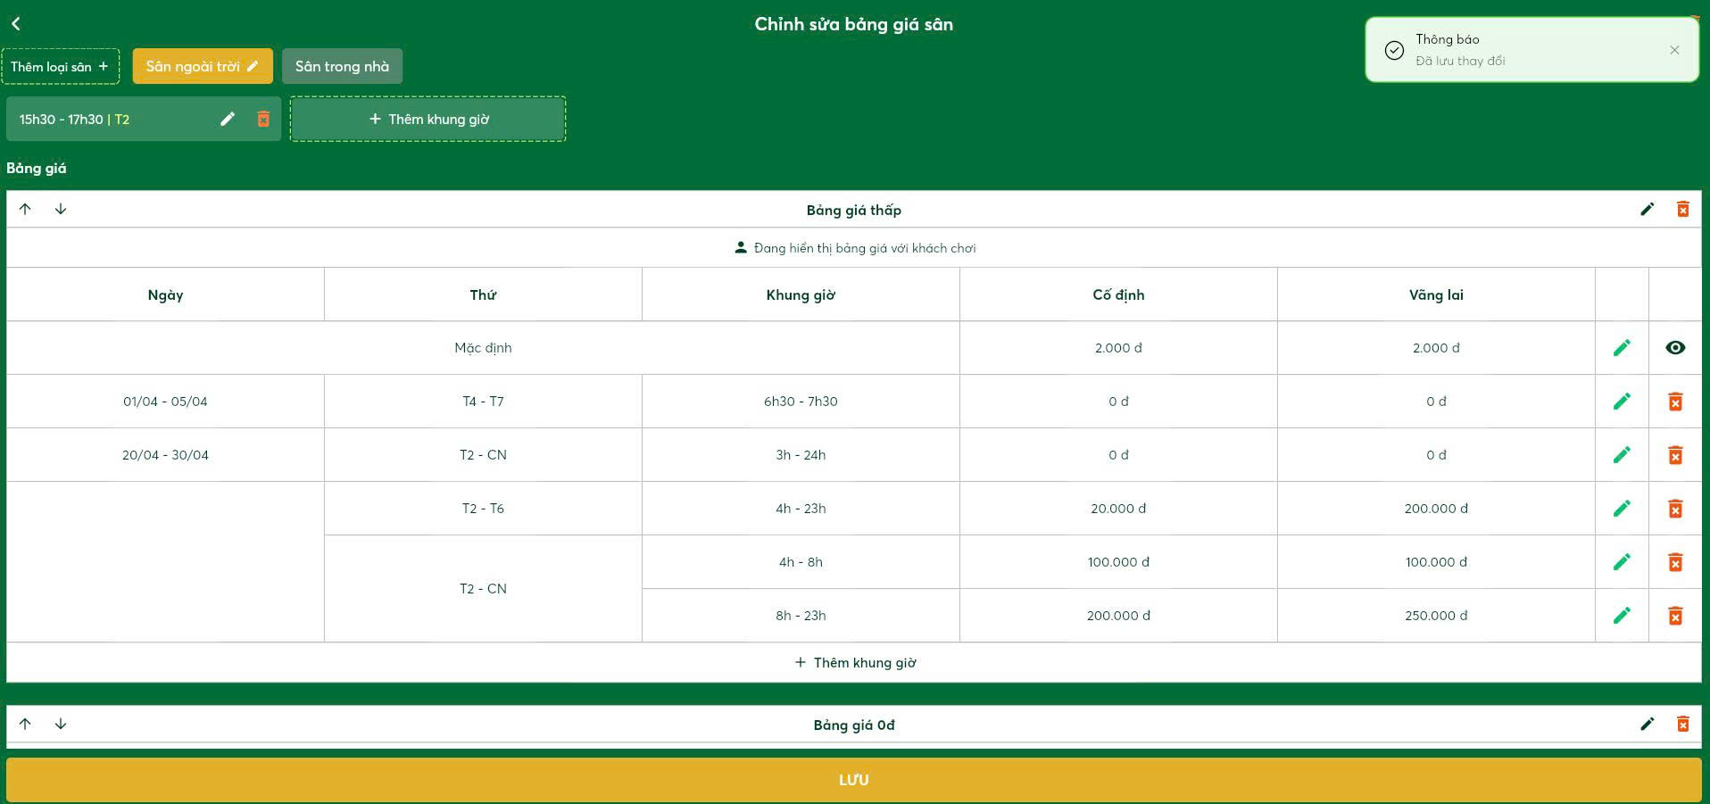The width and height of the screenshot is (1710, 804).
Task: Click Đang hiển thị bảng giá status line
Action: click(x=854, y=248)
